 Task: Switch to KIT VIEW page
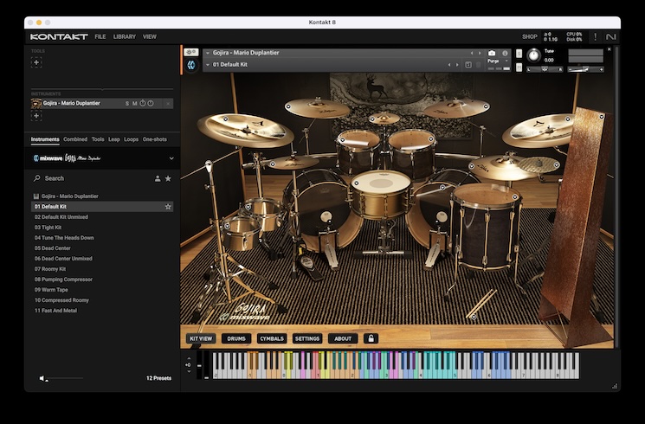pos(201,338)
